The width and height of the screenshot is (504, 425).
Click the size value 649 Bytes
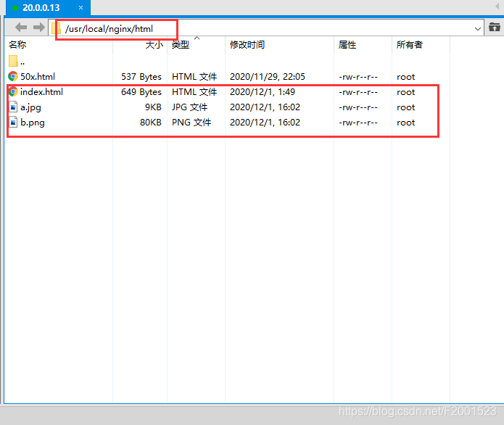141,92
